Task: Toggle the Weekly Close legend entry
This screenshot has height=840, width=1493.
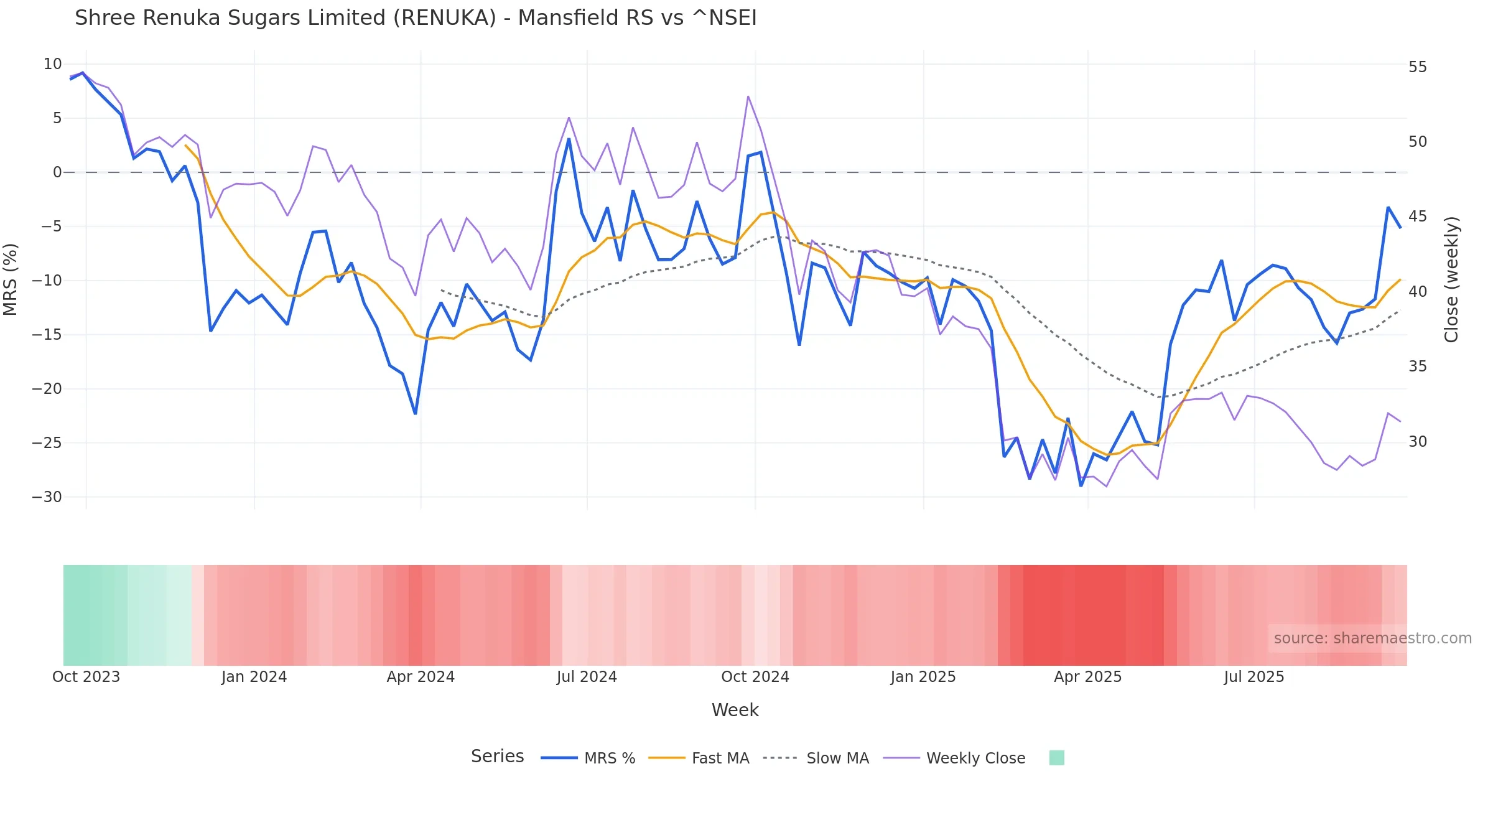Action: (x=954, y=758)
